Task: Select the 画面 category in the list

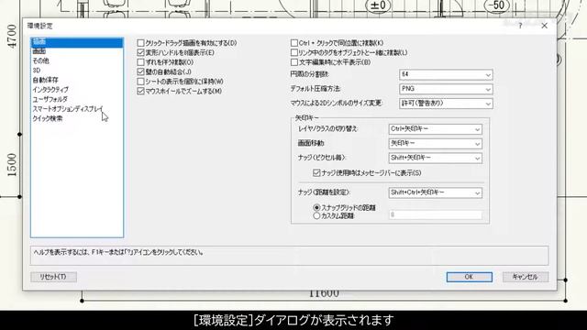Action: 77,51
